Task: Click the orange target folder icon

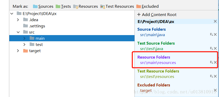Action: [26, 51]
